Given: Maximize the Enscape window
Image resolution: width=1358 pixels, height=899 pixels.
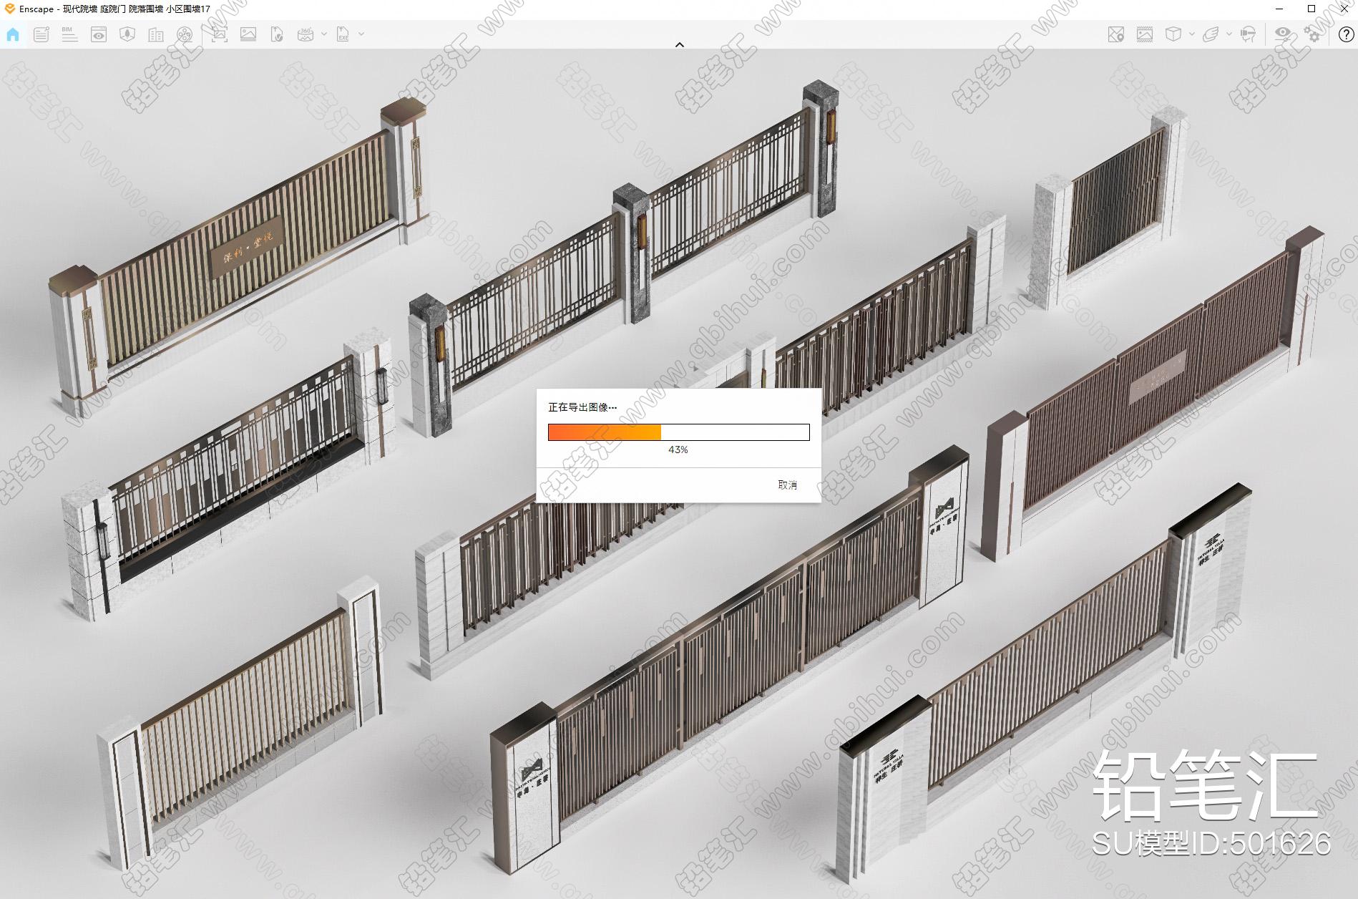Looking at the screenshot, I should click(1311, 9).
